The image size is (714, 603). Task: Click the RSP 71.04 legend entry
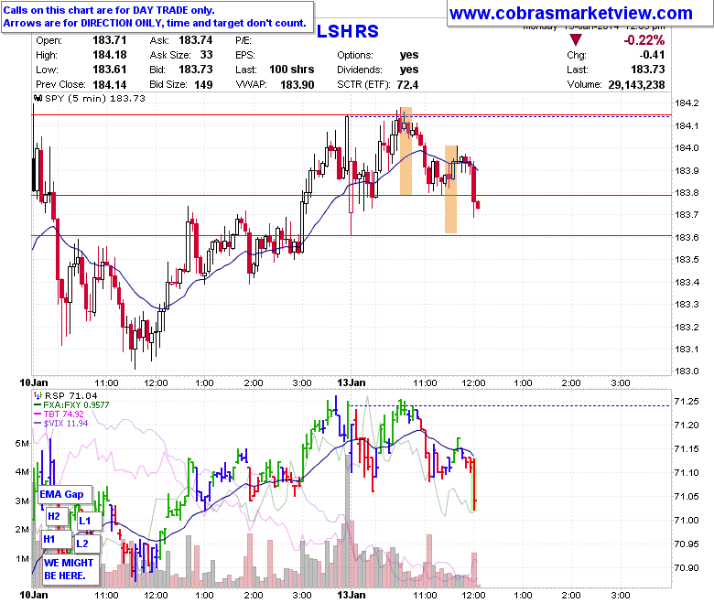click(x=70, y=395)
